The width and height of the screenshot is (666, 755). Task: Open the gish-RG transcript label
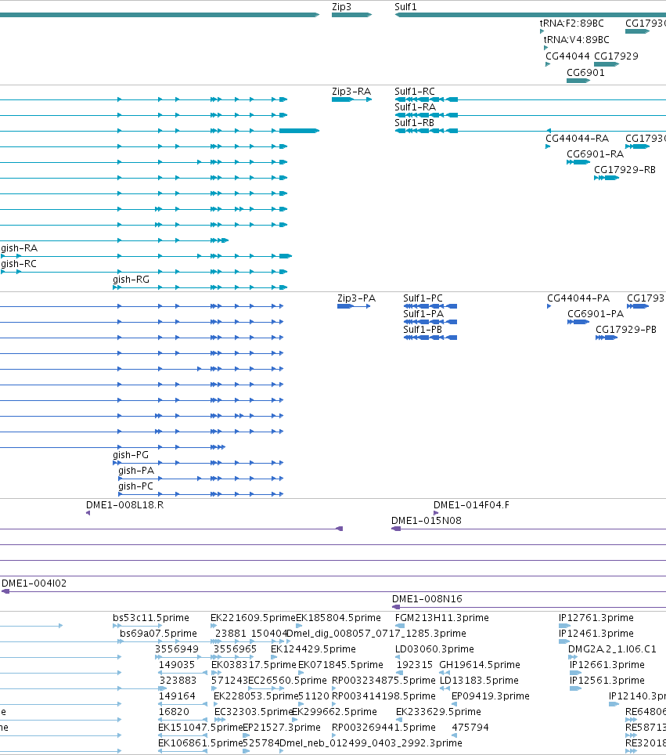click(x=131, y=280)
